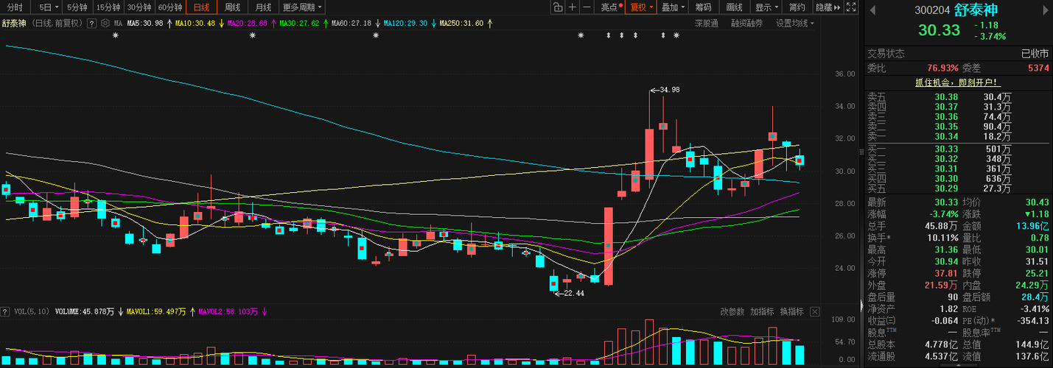This screenshot has height=368, width=1053.
Task: Select the 60分钟 timeframe
Action: pos(170,7)
